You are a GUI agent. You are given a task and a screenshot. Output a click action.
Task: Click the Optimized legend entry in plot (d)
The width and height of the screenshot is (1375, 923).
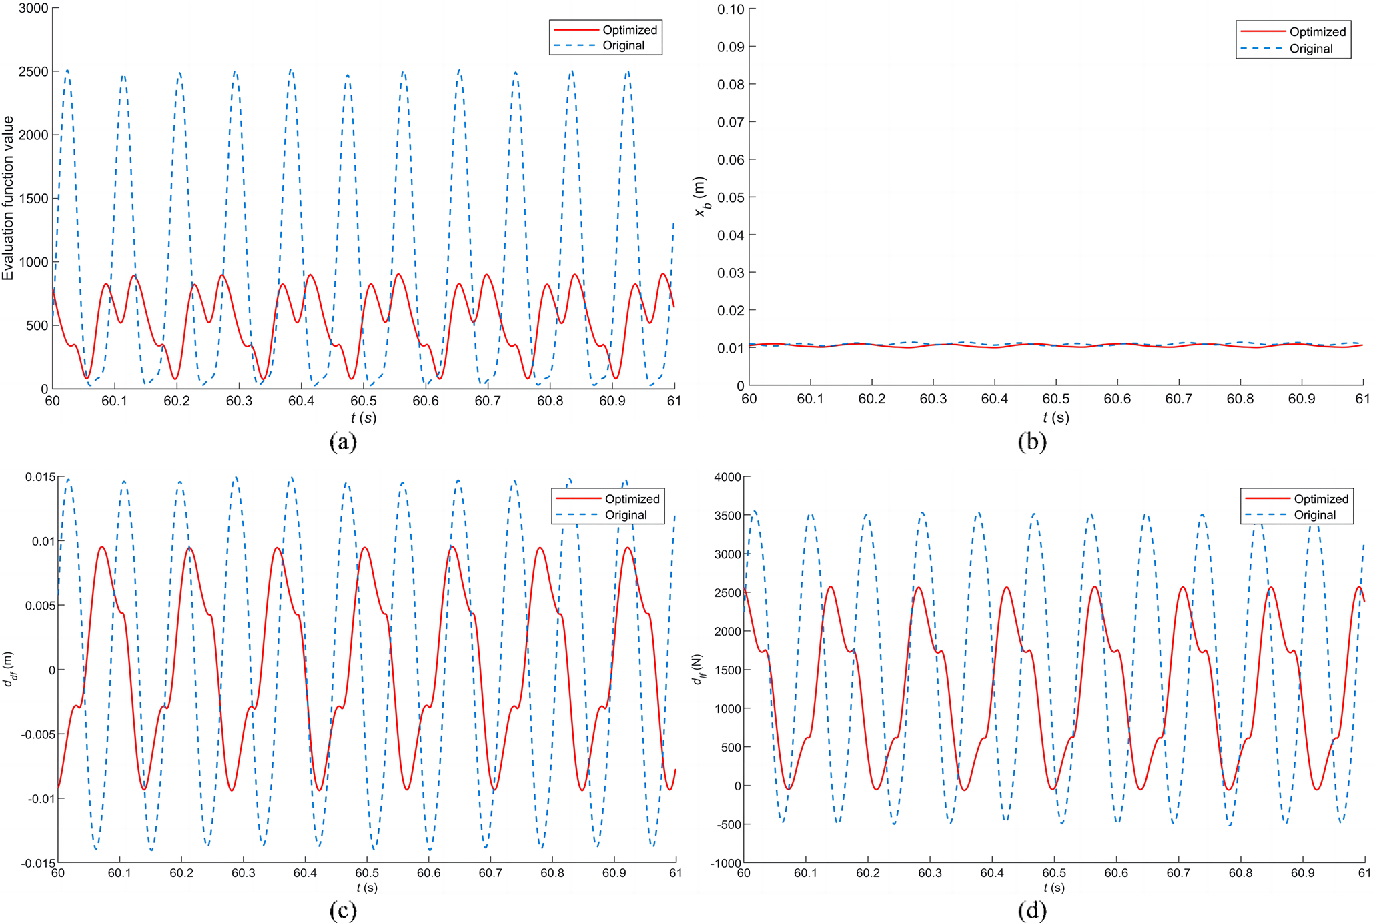click(1320, 499)
